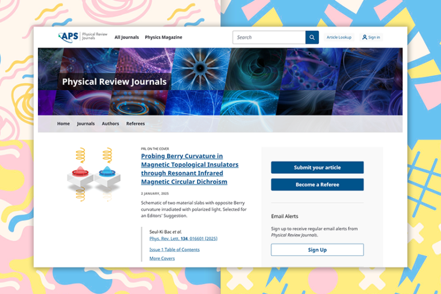
Task: Expand the Authors navigation item
Action: [110, 123]
